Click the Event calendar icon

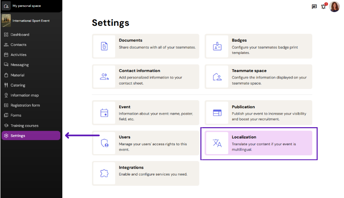(x=104, y=113)
